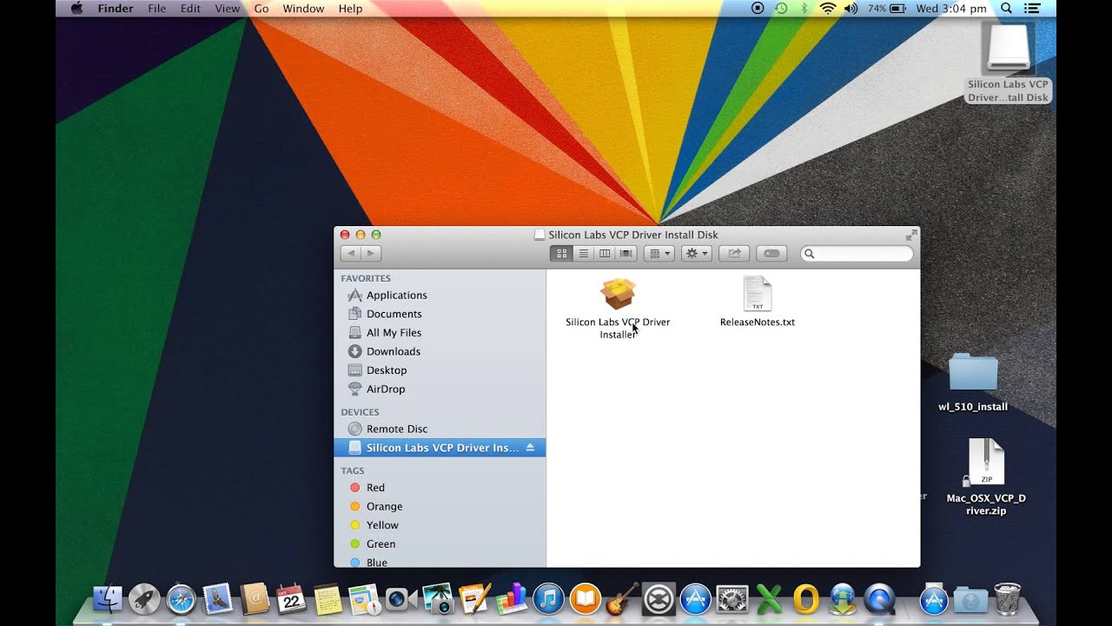Go forward in Finder window
The width and height of the screenshot is (1112, 626).
[371, 253]
